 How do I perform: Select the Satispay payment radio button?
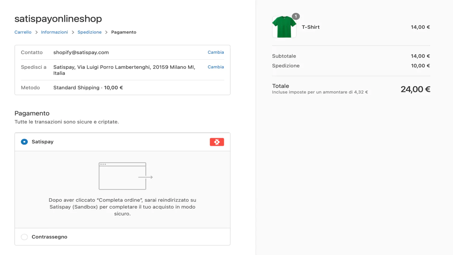(x=24, y=142)
